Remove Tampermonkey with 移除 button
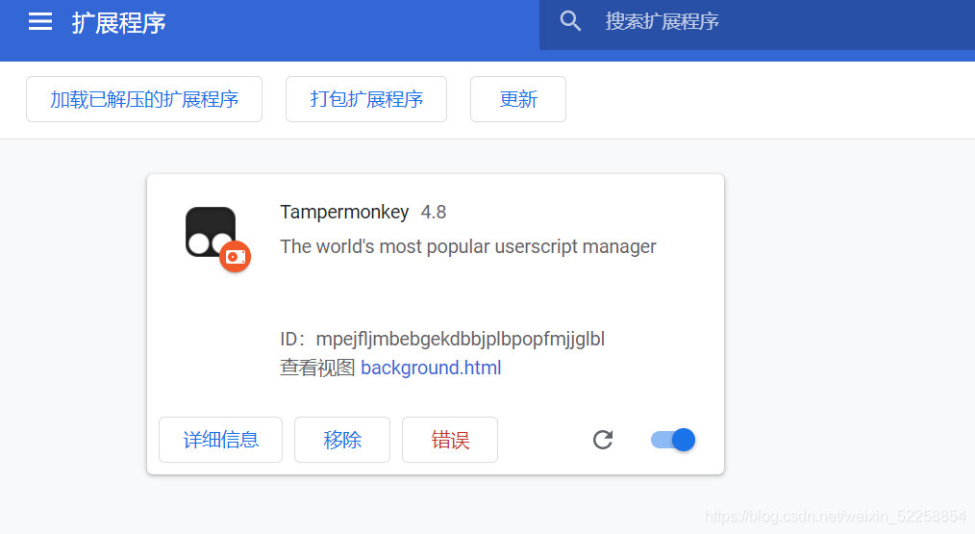Screen dimensions: 975x534 (x=342, y=440)
